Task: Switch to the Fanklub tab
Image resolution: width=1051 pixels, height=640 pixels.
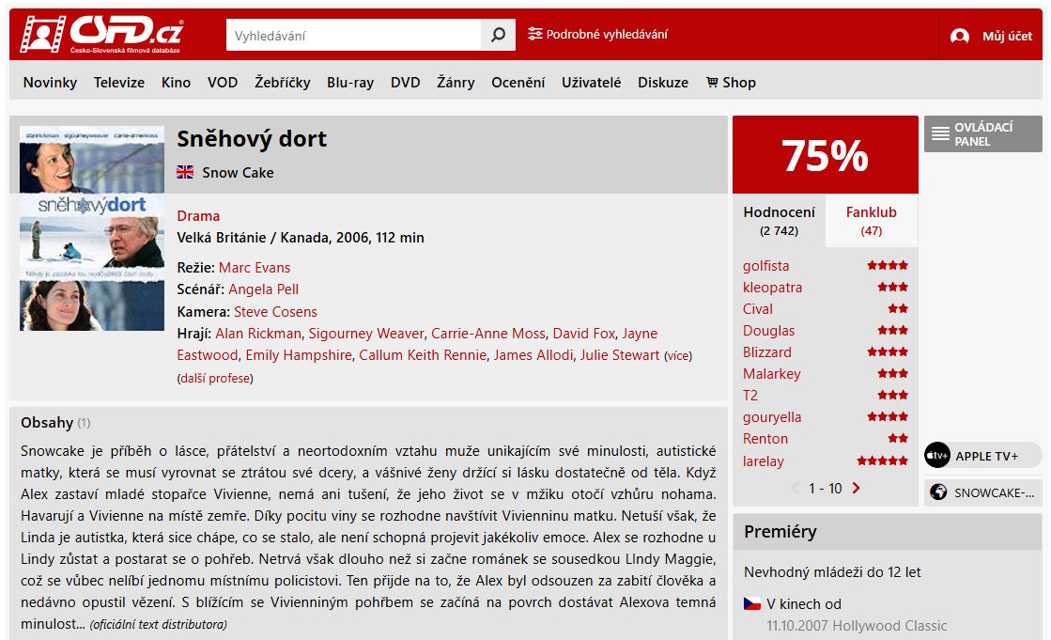Action: click(872, 221)
